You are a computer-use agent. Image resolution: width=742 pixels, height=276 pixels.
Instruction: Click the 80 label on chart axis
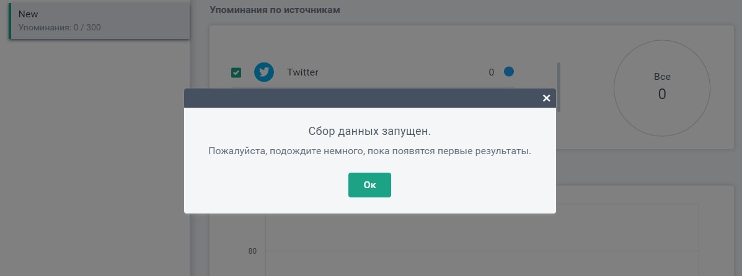pyautogui.click(x=252, y=251)
